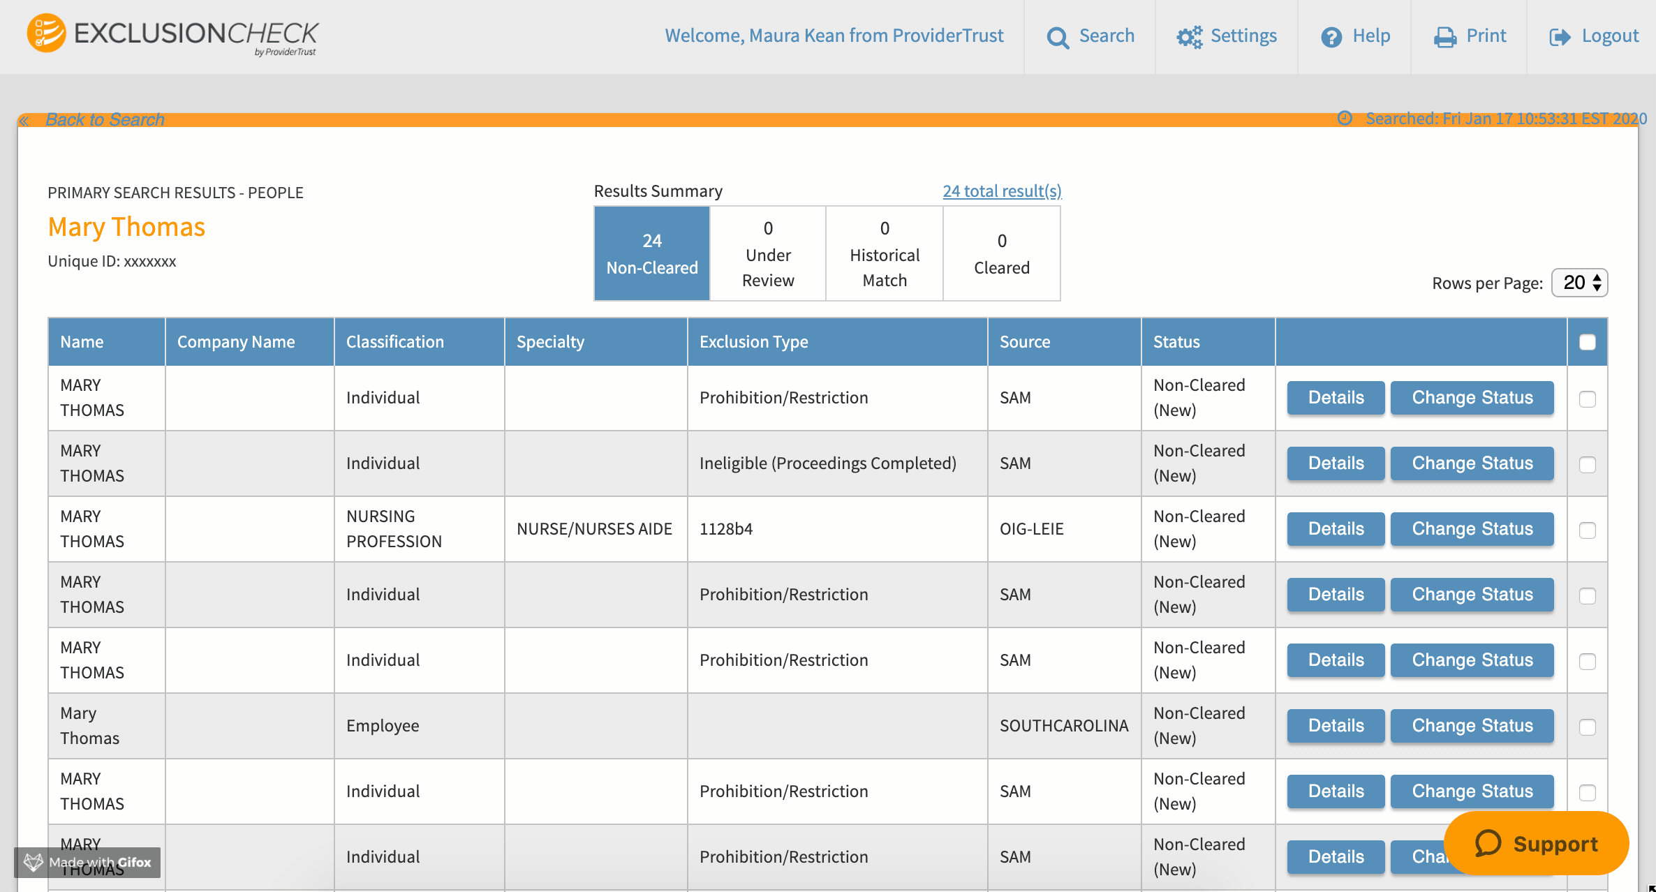Click the Logout arrow icon

(x=1559, y=37)
